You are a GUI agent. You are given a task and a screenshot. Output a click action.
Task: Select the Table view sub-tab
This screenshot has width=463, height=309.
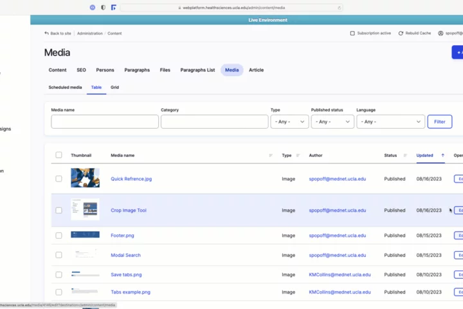click(96, 88)
